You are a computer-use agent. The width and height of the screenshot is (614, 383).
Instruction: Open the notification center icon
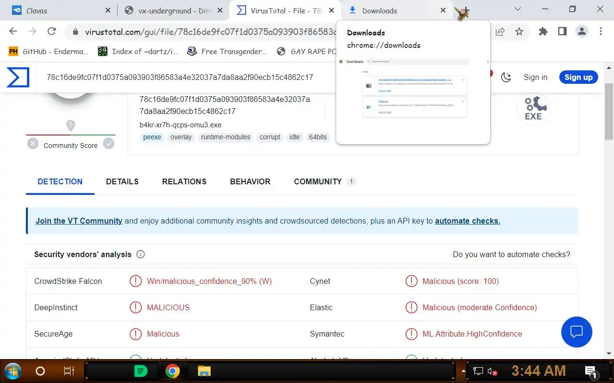[x=590, y=371]
